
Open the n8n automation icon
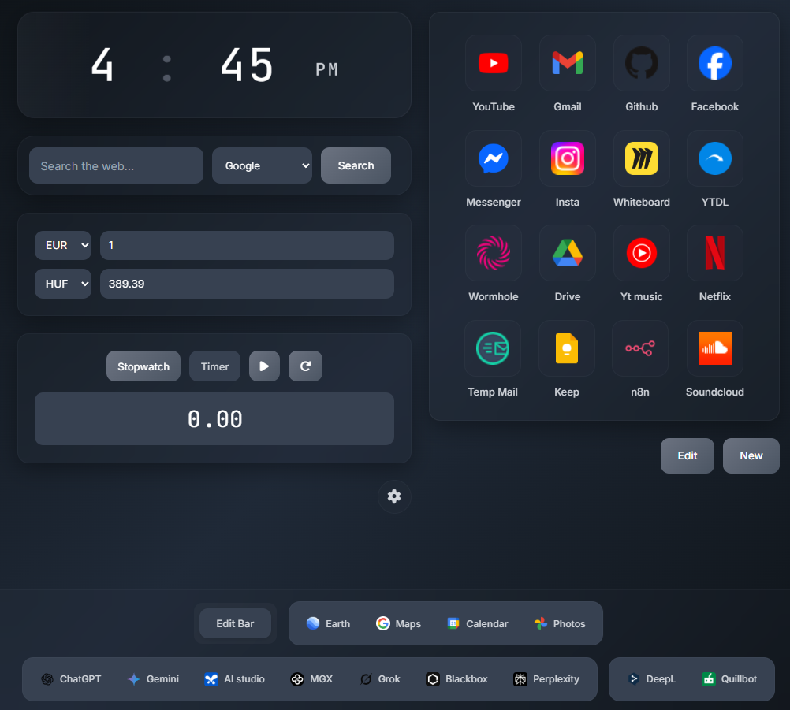tap(641, 348)
